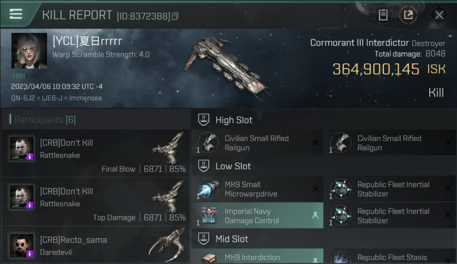Image resolution: width=457 pixels, height=264 pixels.
Task: Select MK9 Small Microwarpdrive module
Action: (x=257, y=189)
